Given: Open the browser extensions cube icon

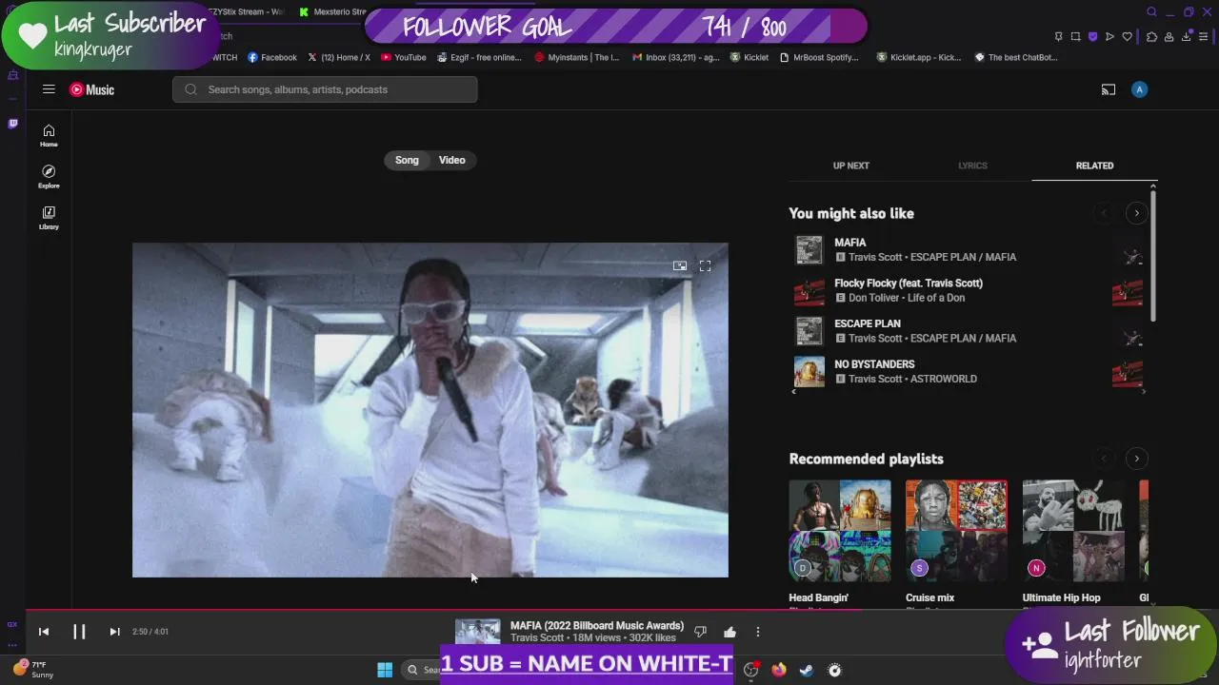Looking at the screenshot, I should click(x=1151, y=36).
